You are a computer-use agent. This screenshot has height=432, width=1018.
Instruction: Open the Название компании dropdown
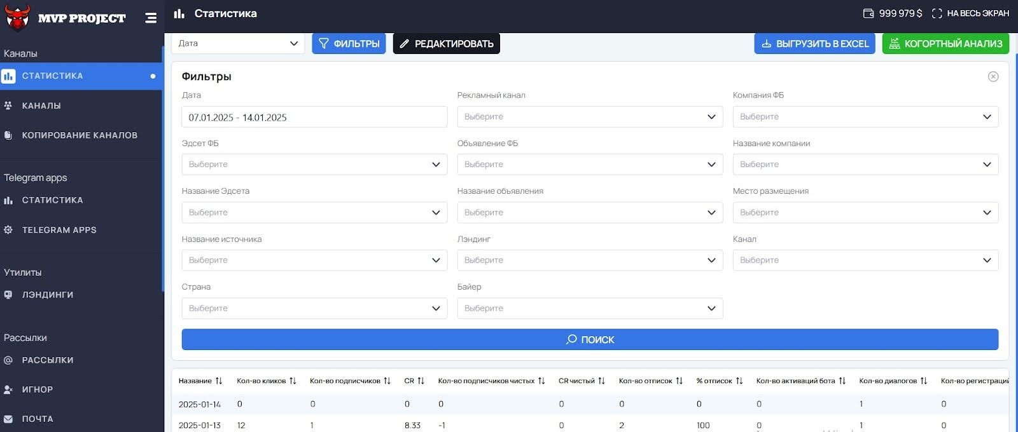[865, 165]
